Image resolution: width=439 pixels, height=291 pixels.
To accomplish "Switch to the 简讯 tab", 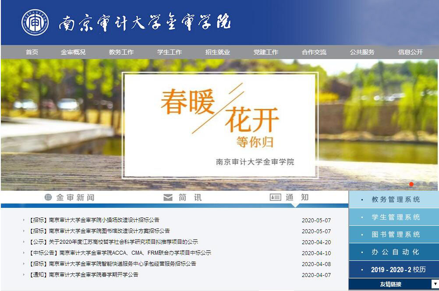I will pos(183,198).
